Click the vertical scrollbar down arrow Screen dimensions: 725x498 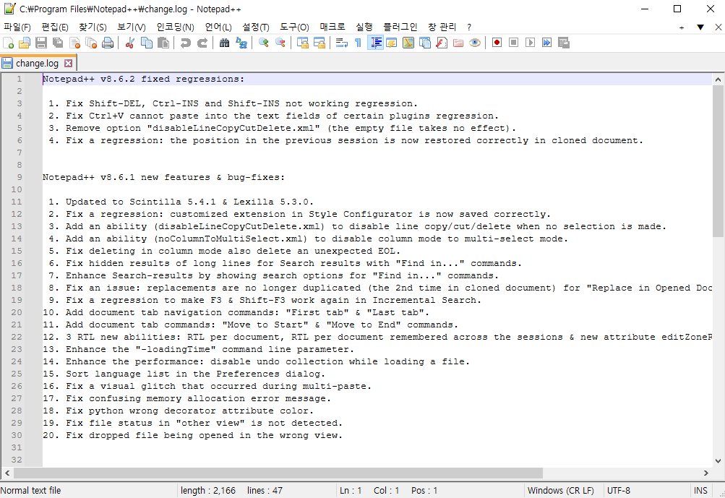718,460
